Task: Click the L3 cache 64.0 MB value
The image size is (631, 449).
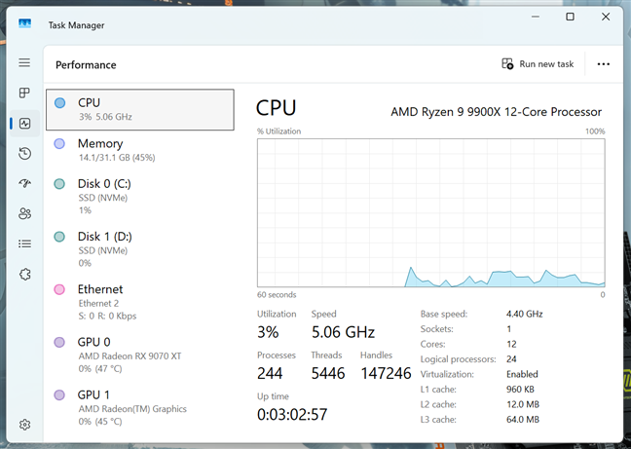Action: point(523,420)
